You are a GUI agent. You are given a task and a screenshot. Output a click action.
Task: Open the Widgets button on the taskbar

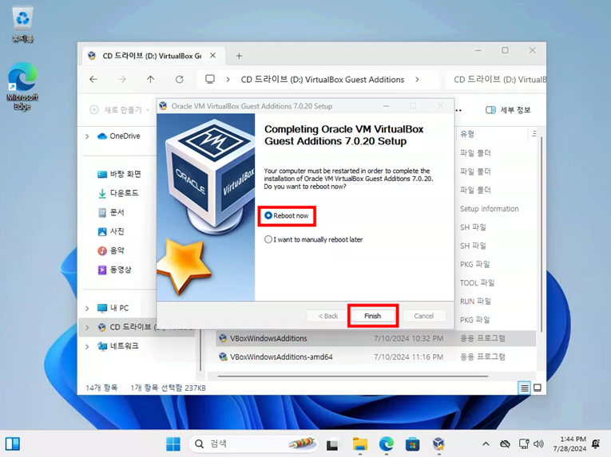(x=13, y=443)
